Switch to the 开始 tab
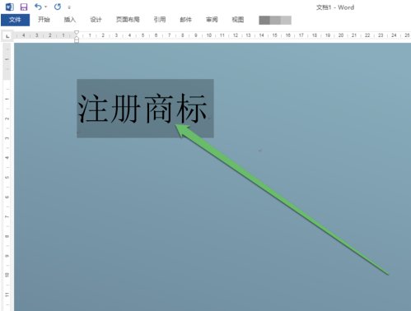The width and height of the screenshot is (411, 311). pos(44,20)
